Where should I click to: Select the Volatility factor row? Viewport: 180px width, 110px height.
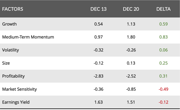(90, 50)
